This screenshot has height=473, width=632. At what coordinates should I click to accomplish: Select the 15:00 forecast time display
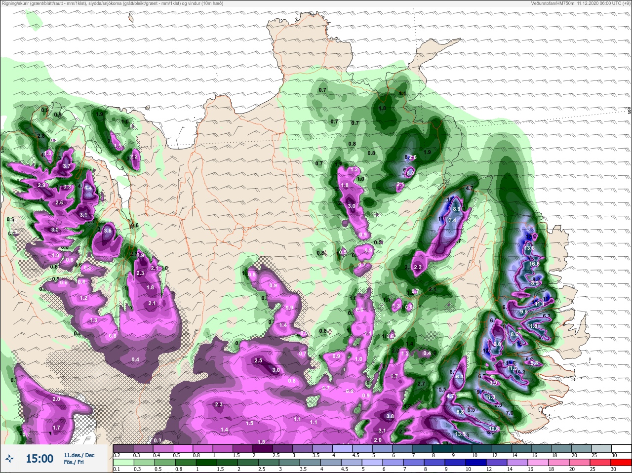(39, 459)
